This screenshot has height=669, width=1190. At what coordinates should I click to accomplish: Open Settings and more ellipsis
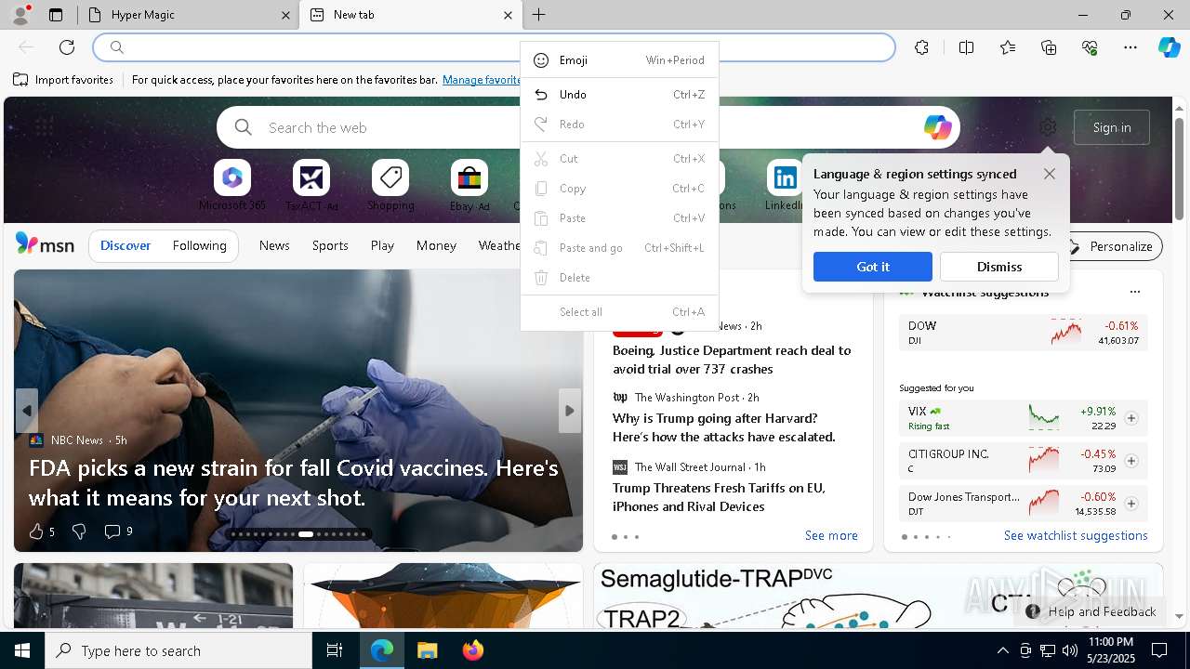pos(1130,47)
